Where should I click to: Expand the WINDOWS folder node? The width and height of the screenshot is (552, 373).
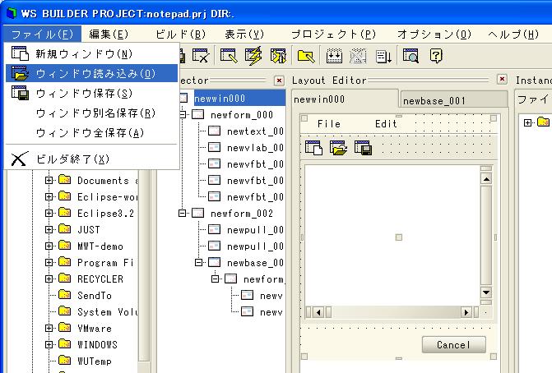click(x=49, y=344)
